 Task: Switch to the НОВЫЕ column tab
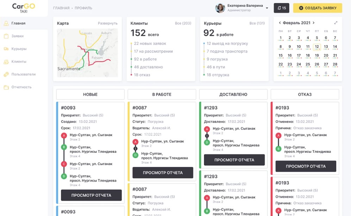pos(90,95)
